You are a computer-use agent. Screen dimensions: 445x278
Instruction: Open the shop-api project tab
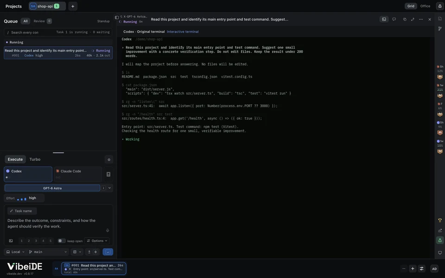click(47, 6)
